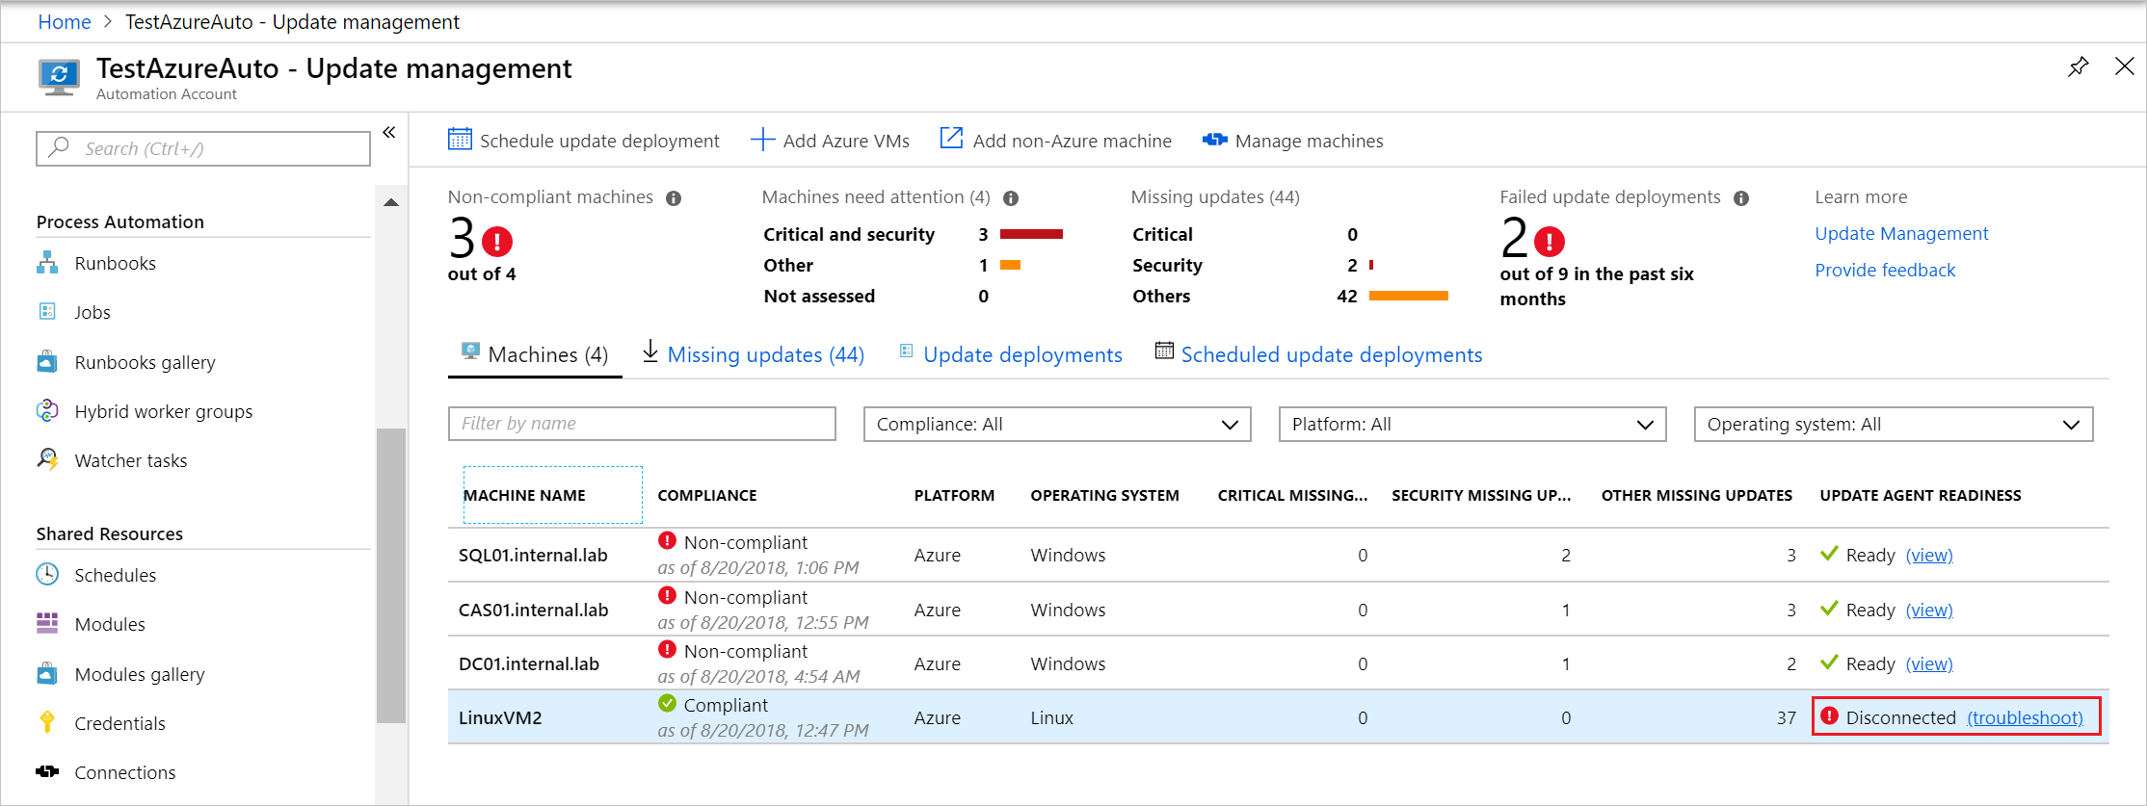Screen dimensions: 2147x806
Task: Click the Filter by name field
Action: tap(642, 424)
